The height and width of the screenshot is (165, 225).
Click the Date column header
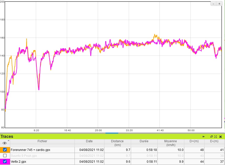[x=89, y=141]
